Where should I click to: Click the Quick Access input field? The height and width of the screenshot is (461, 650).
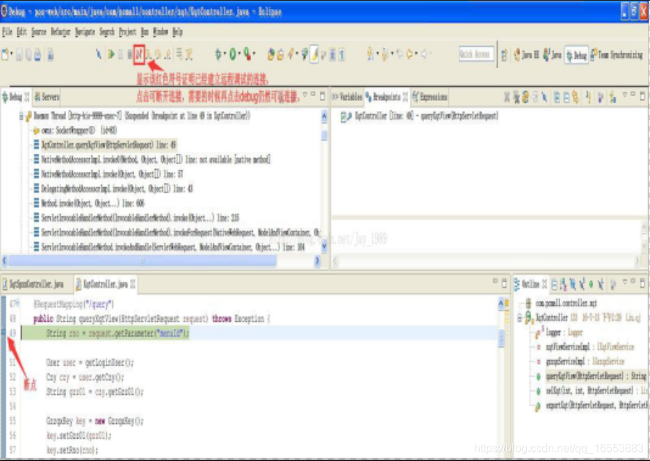click(x=476, y=54)
